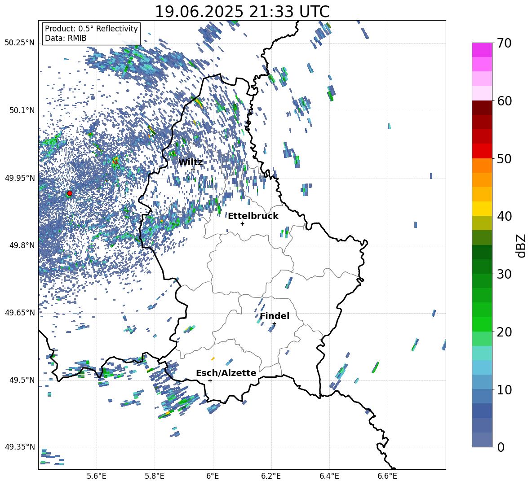Screen dimensions: 532x485
Task: Click the Findel location cross marker
Action: (274, 324)
